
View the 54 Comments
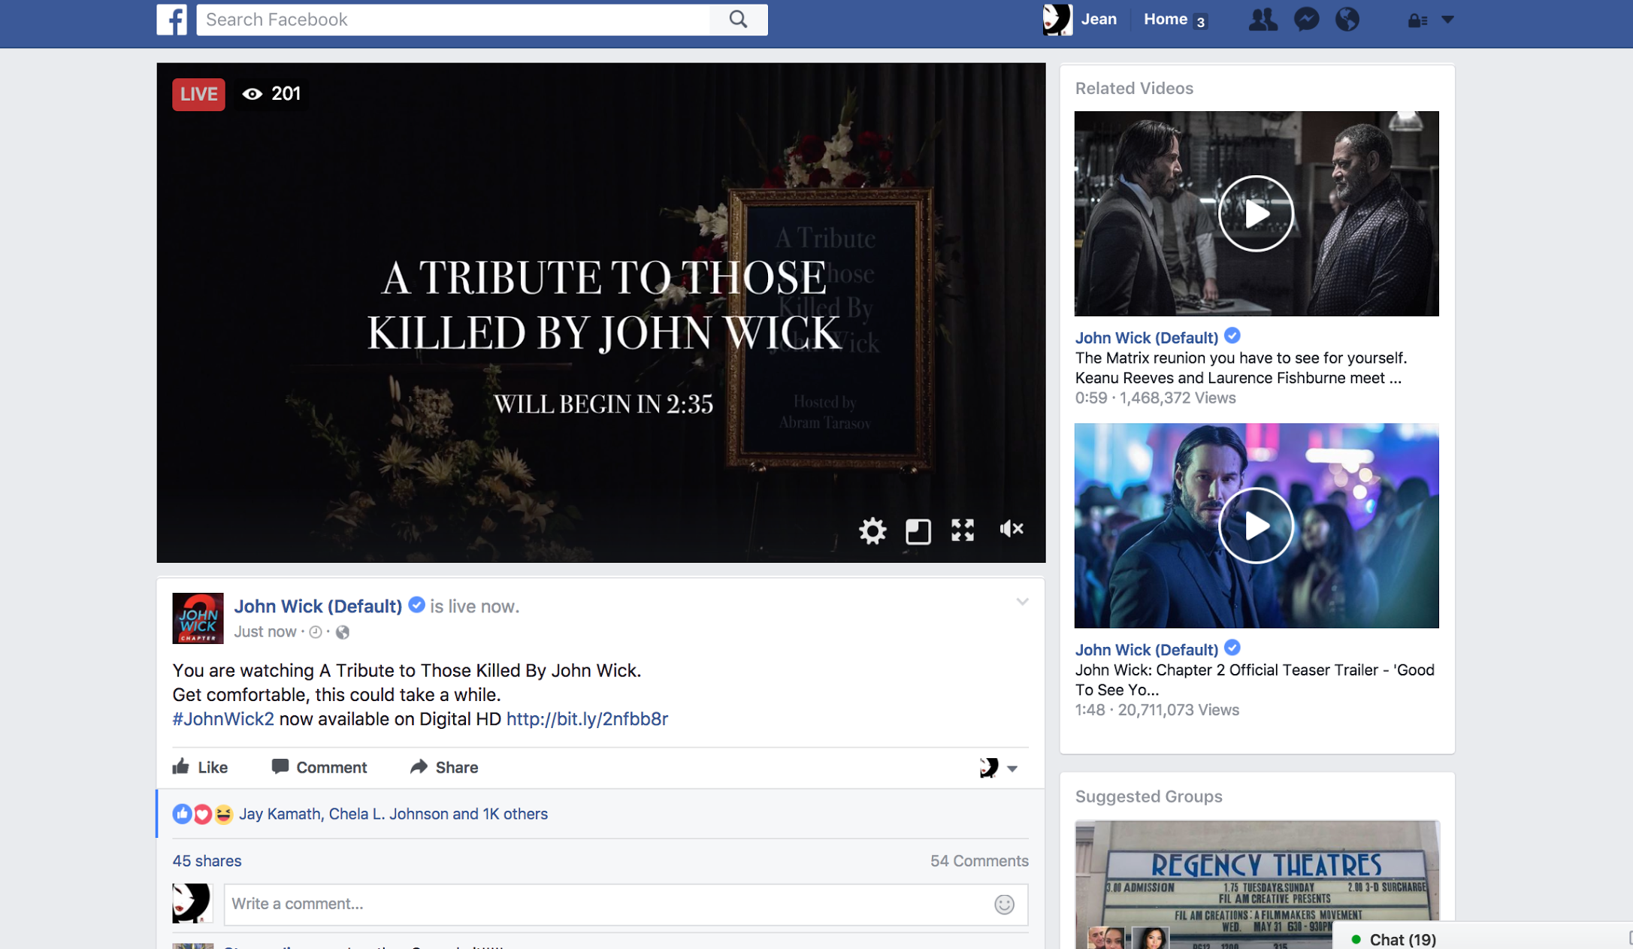click(x=979, y=861)
